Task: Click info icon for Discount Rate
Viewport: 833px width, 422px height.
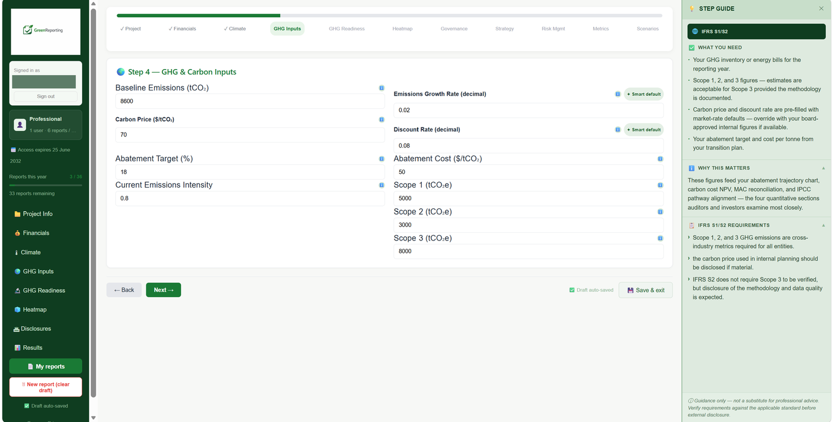Action: point(618,130)
